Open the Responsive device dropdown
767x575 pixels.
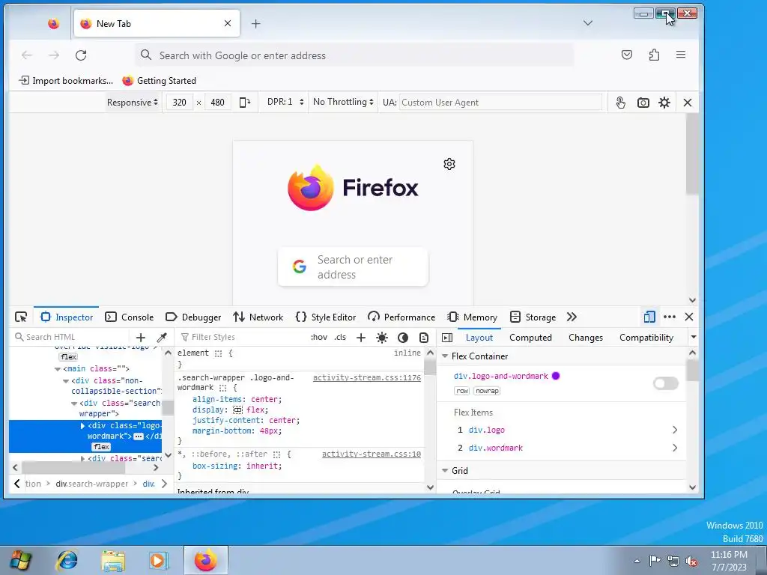coord(132,102)
